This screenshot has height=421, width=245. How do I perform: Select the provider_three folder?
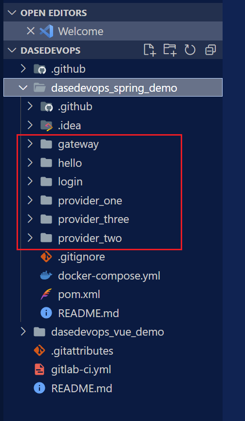tap(94, 220)
